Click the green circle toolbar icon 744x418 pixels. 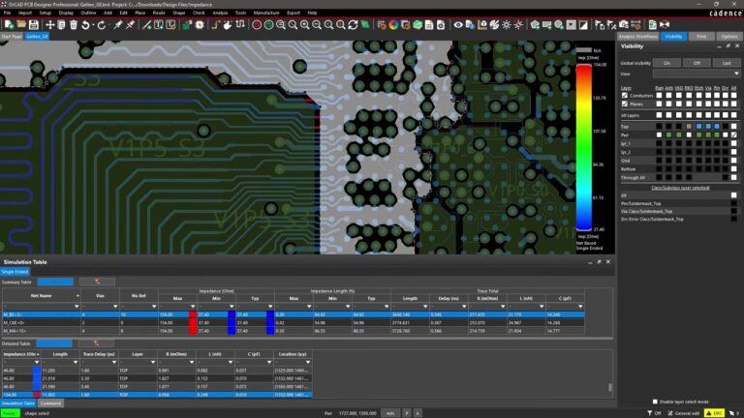(268, 24)
